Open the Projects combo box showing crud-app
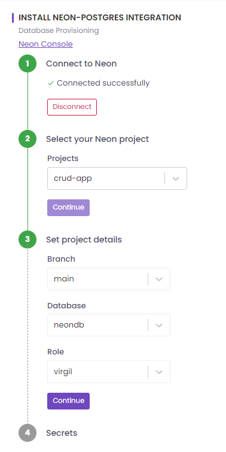 click(x=117, y=178)
